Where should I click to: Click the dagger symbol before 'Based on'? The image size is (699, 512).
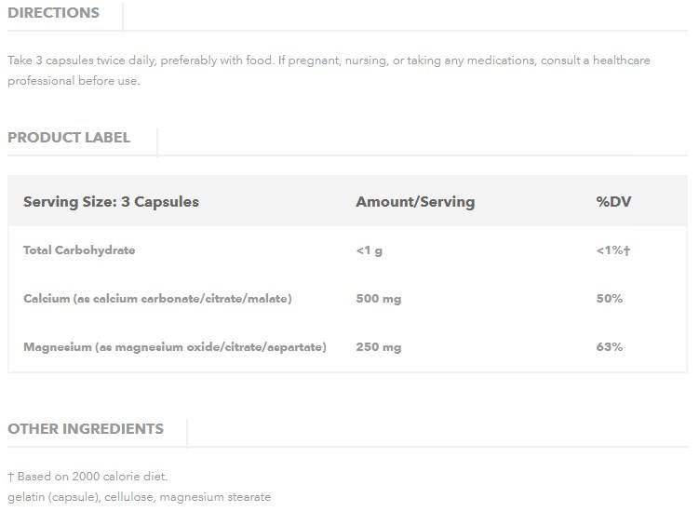click(10, 477)
